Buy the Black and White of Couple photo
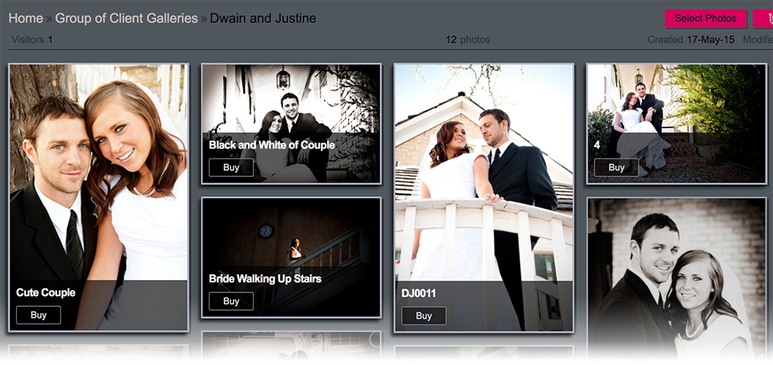 tap(231, 167)
